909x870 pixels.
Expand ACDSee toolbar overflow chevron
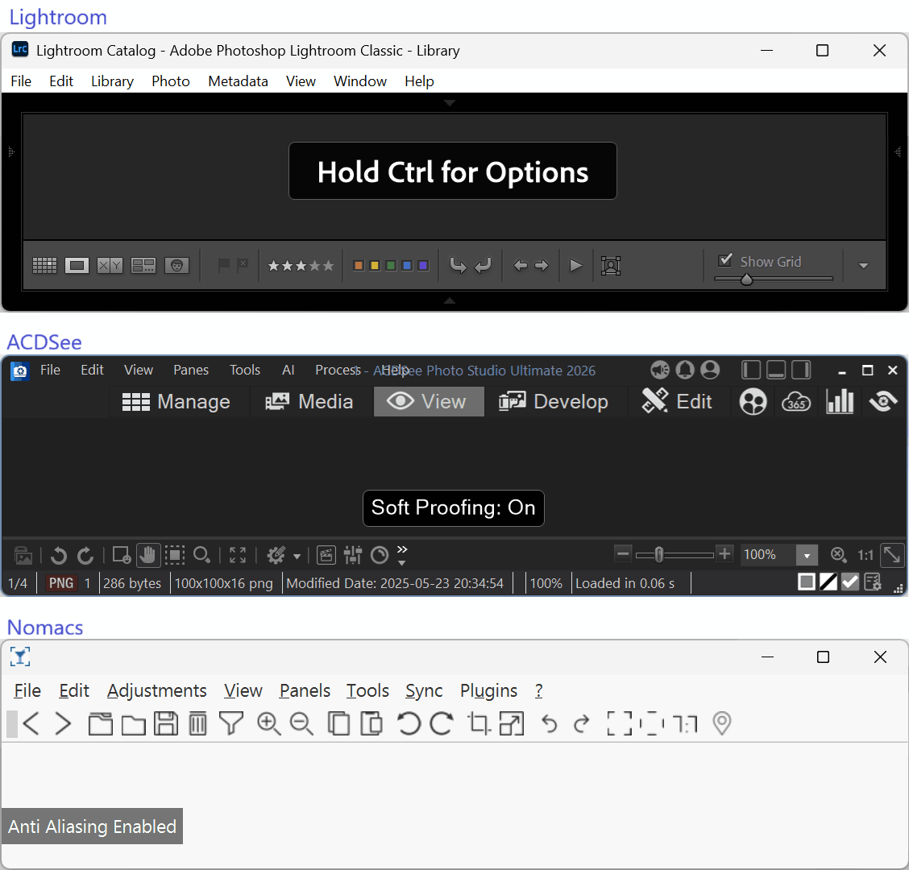402,554
